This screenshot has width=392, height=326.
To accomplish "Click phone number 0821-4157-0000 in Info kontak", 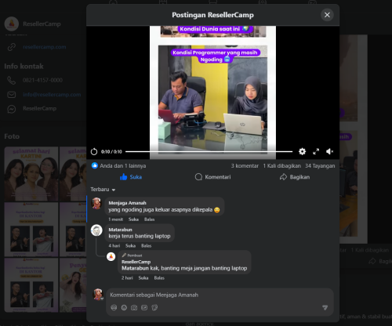I will tap(42, 80).
